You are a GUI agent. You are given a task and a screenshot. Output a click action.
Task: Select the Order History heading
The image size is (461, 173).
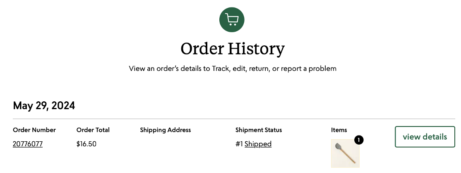coord(233,49)
